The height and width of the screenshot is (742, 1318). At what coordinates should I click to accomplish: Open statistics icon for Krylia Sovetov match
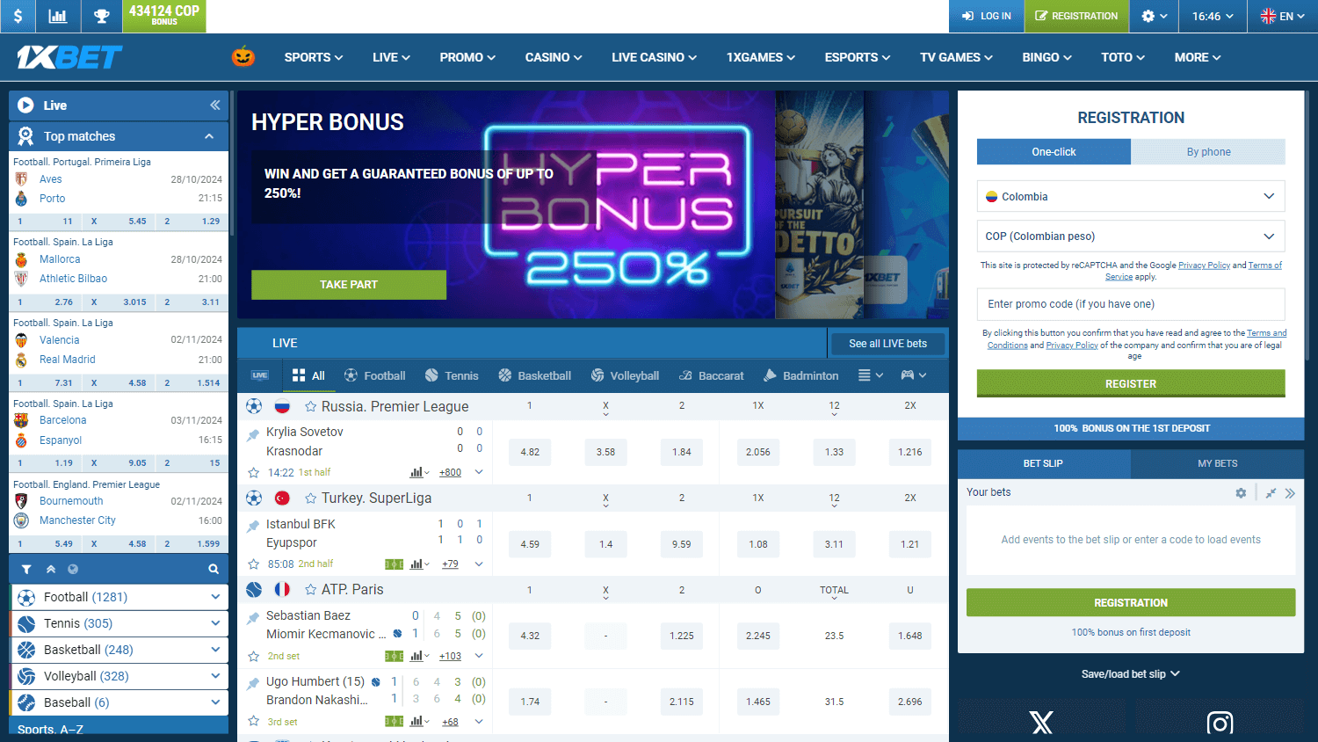(419, 472)
